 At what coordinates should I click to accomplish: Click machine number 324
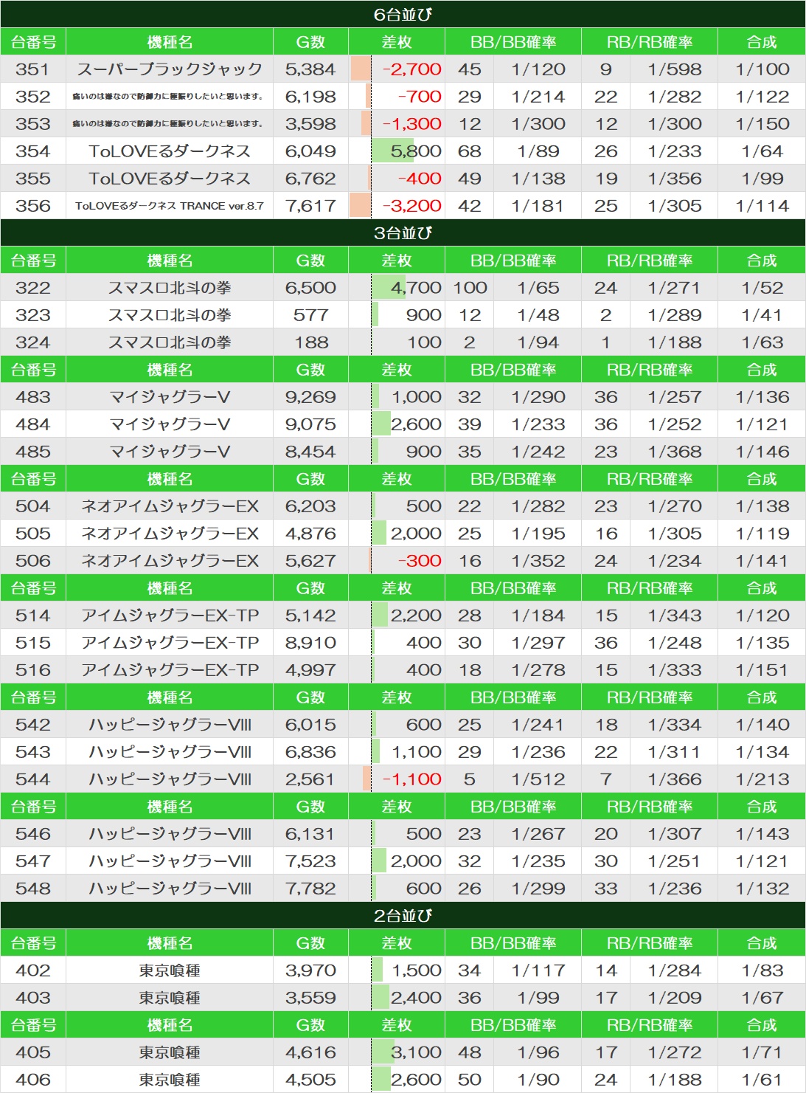(x=33, y=342)
